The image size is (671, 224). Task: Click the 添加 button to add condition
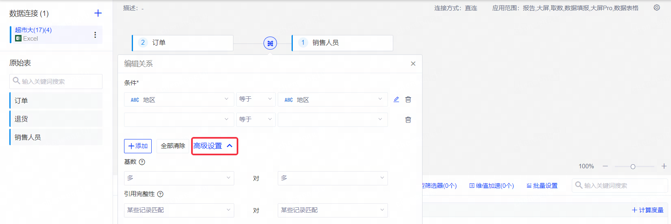[138, 146]
